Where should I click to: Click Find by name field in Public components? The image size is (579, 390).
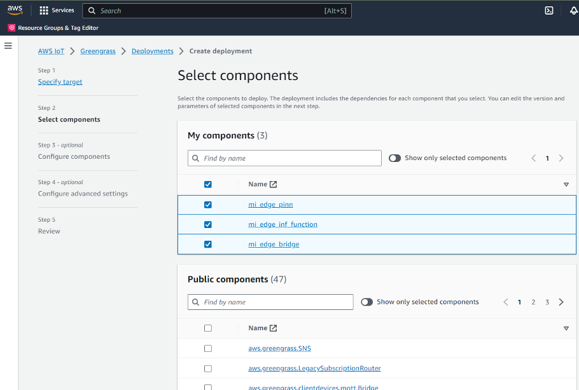270,302
